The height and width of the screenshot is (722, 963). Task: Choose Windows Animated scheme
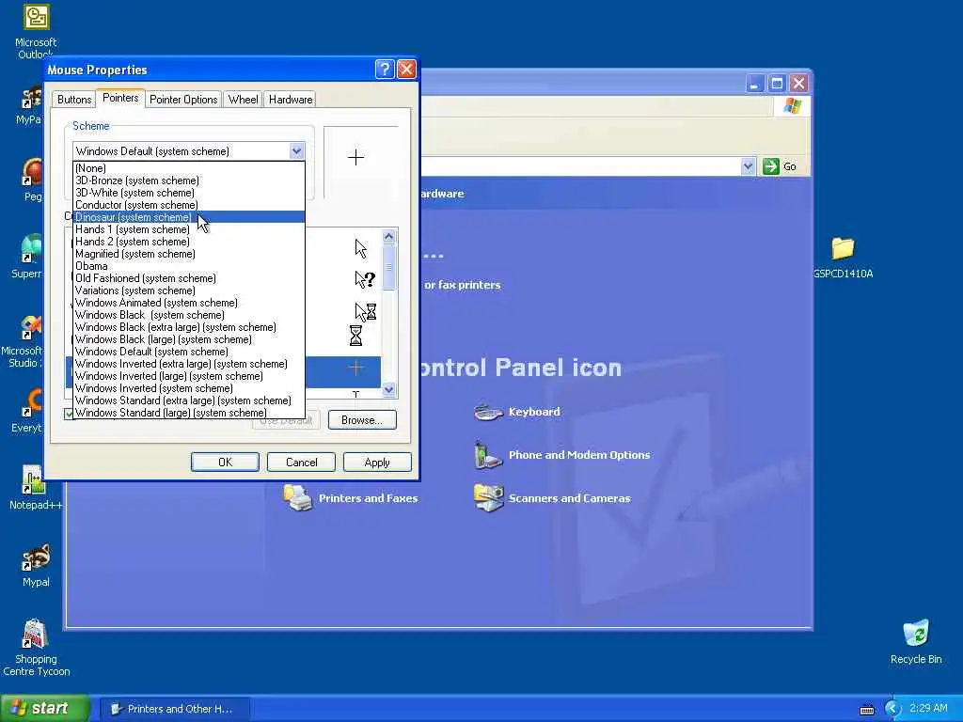coord(188,303)
